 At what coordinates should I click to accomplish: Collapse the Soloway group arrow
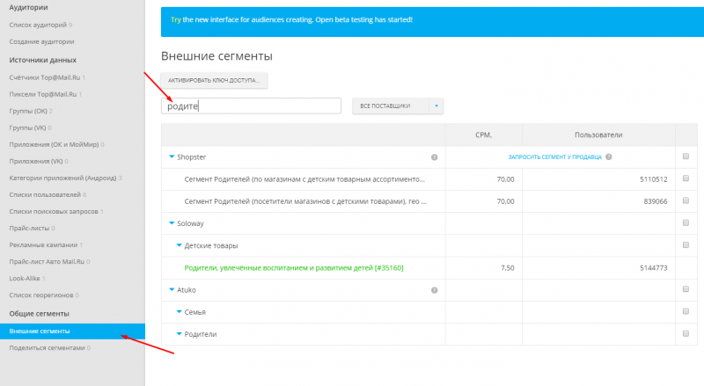[172, 223]
